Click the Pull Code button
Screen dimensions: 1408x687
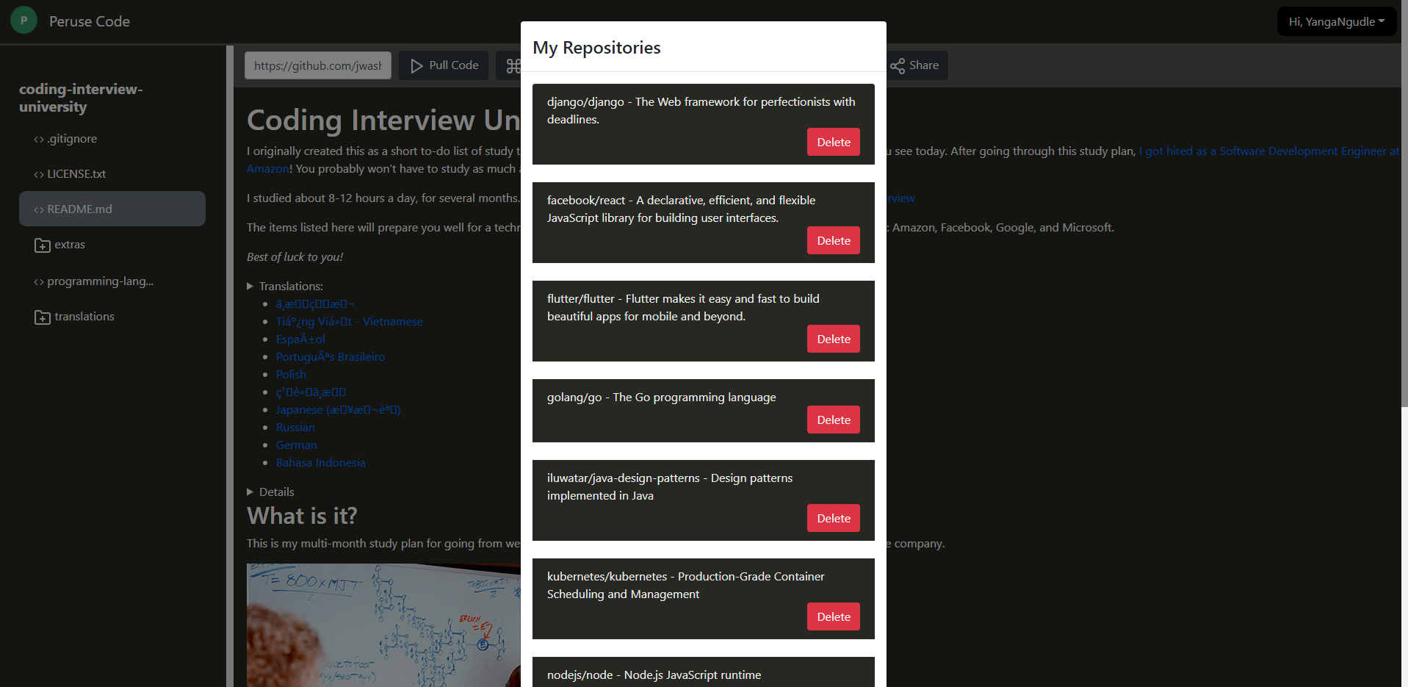(x=444, y=65)
